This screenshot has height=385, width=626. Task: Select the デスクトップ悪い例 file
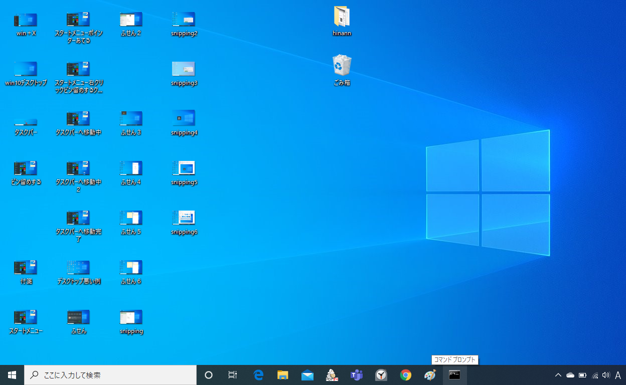click(x=79, y=273)
